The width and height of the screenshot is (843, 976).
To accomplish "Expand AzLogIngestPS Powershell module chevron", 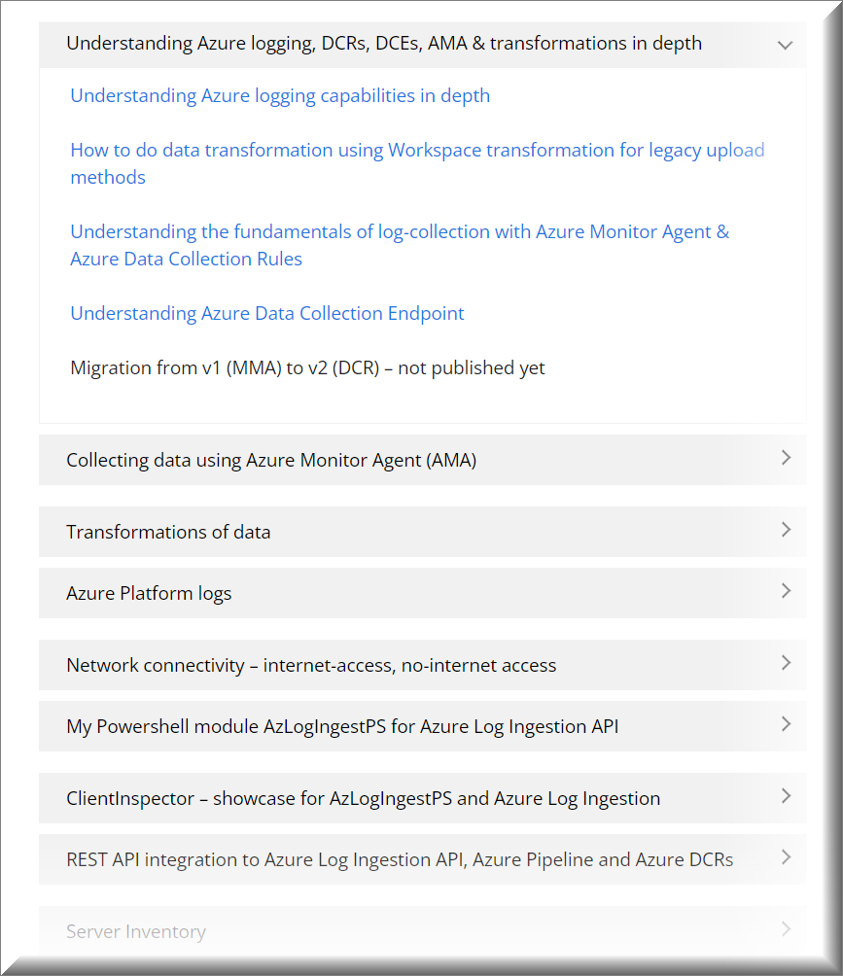I will (x=786, y=724).
